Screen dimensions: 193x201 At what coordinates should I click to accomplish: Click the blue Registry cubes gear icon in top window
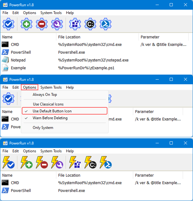pyautogui.click(x=75, y=24)
